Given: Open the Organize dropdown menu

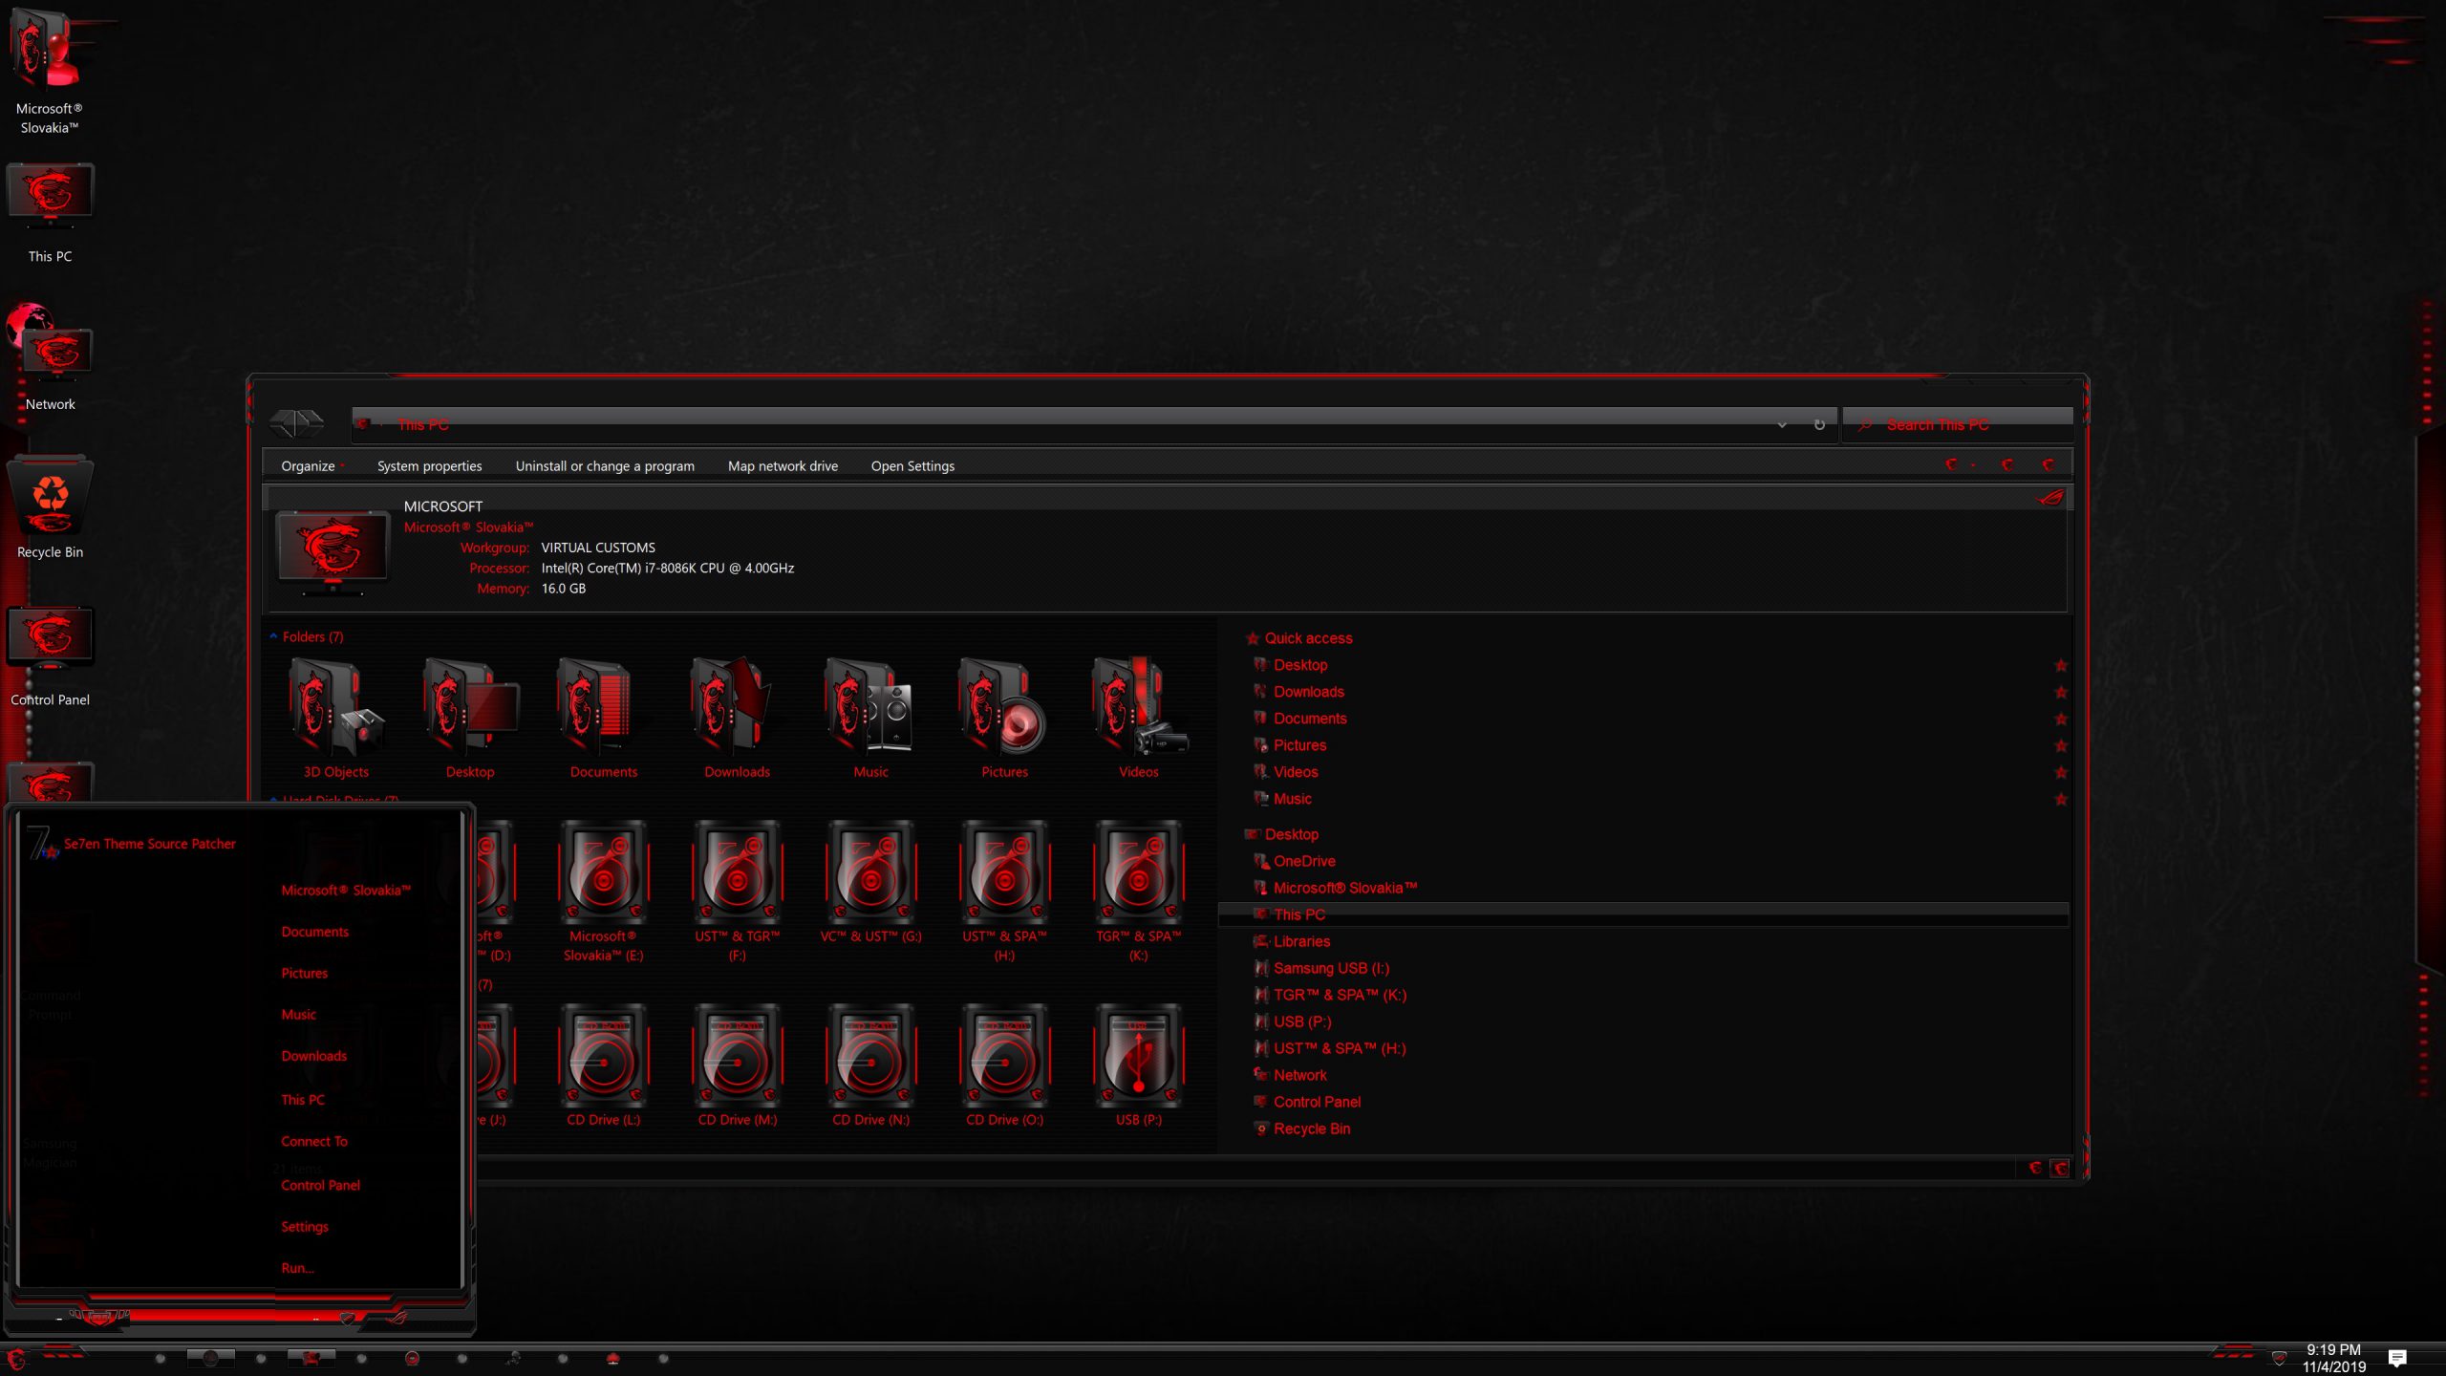Looking at the screenshot, I should [310, 465].
